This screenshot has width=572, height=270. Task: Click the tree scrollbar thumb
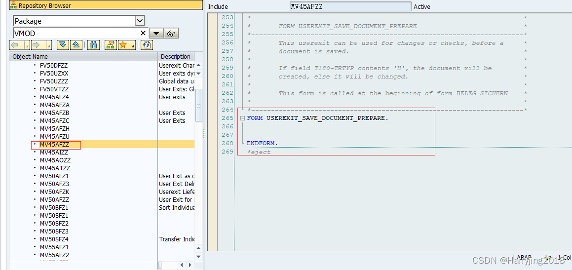pos(199,105)
